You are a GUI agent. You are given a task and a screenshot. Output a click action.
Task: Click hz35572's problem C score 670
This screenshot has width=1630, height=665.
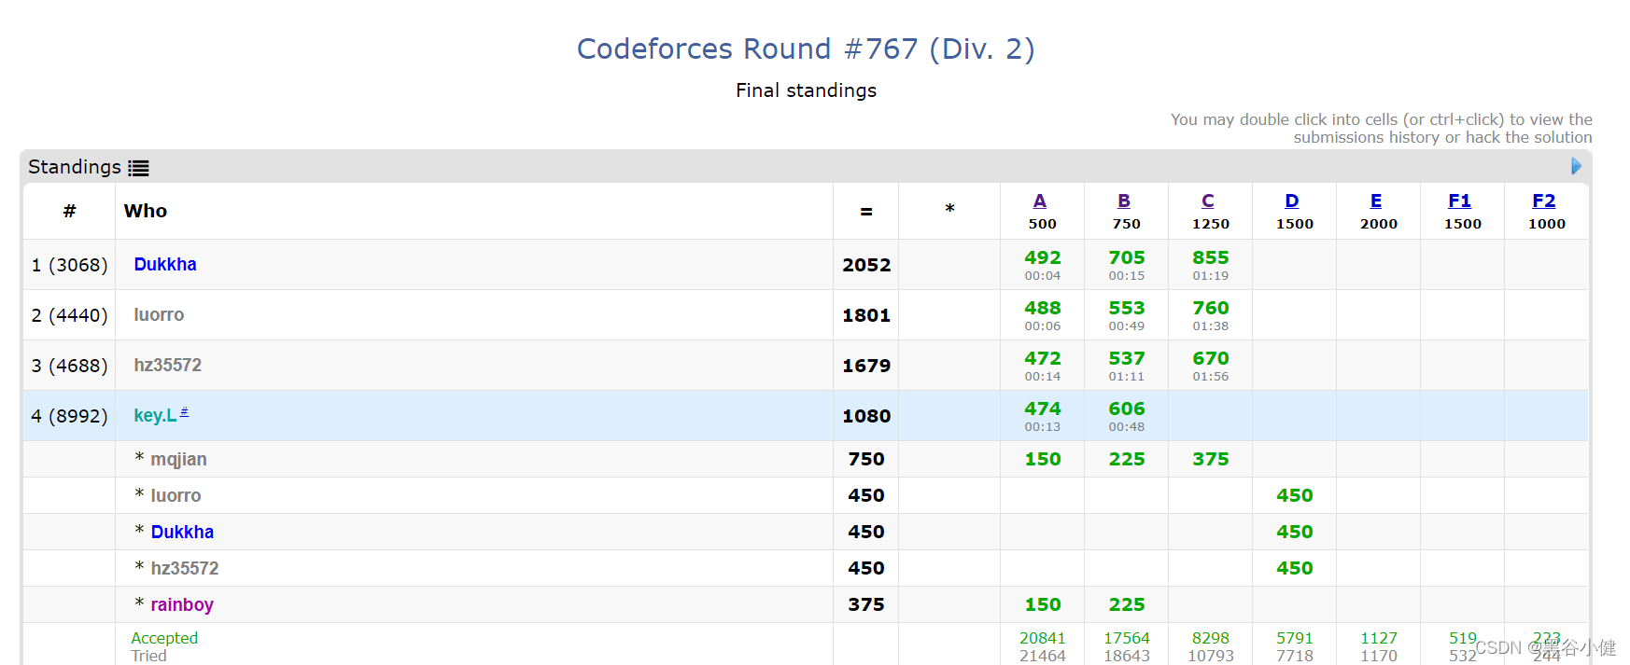click(x=1211, y=358)
